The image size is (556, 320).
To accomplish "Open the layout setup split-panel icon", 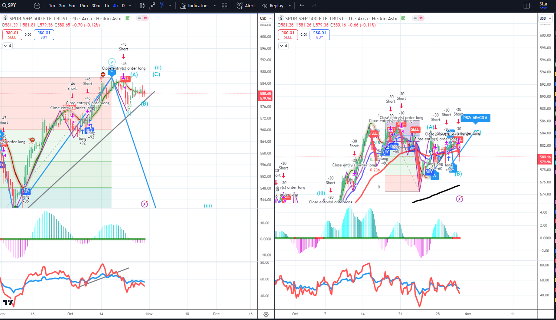I will (x=527, y=6).
